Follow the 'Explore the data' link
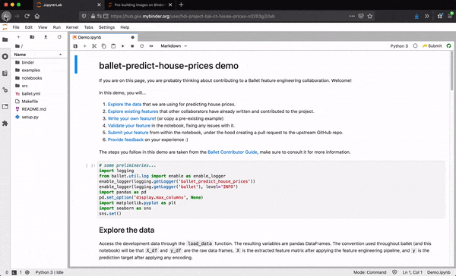The width and height of the screenshot is (456, 276). [x=125, y=104]
